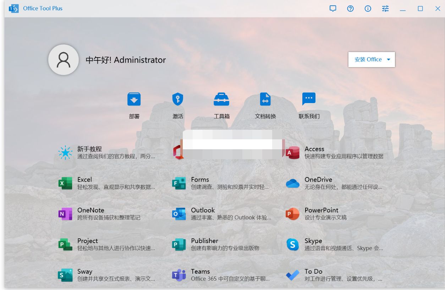This screenshot has height=290, width=445.
Task: Click the 联系我们 contact us icon
Action: pyautogui.click(x=309, y=103)
